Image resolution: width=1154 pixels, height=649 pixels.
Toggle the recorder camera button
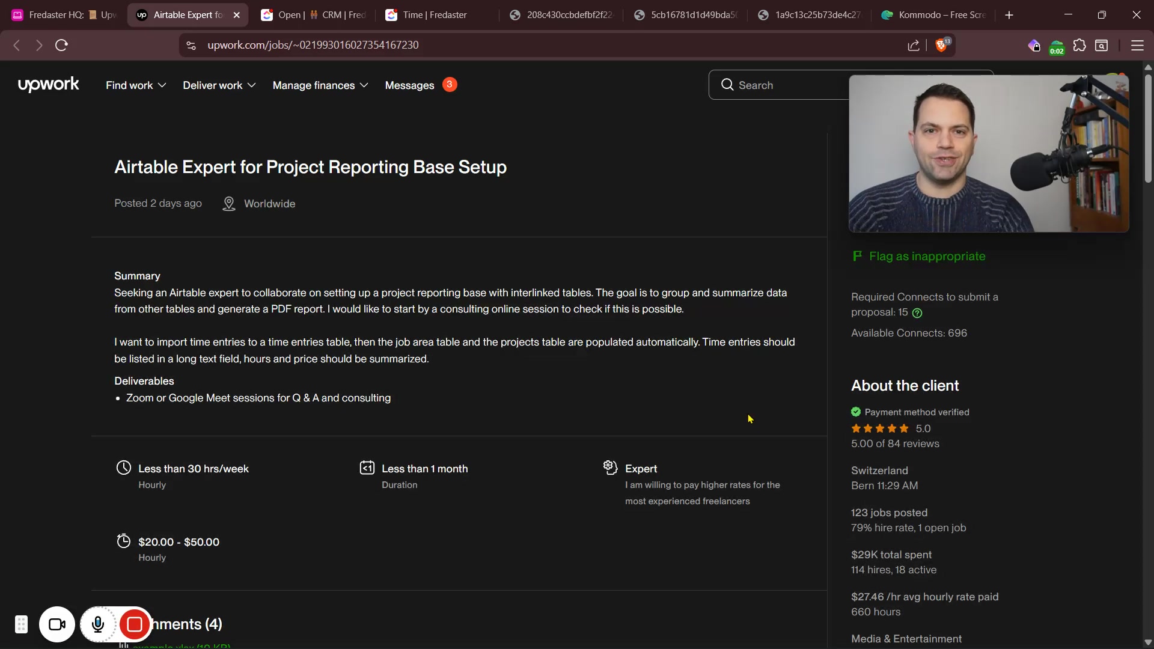(x=57, y=625)
